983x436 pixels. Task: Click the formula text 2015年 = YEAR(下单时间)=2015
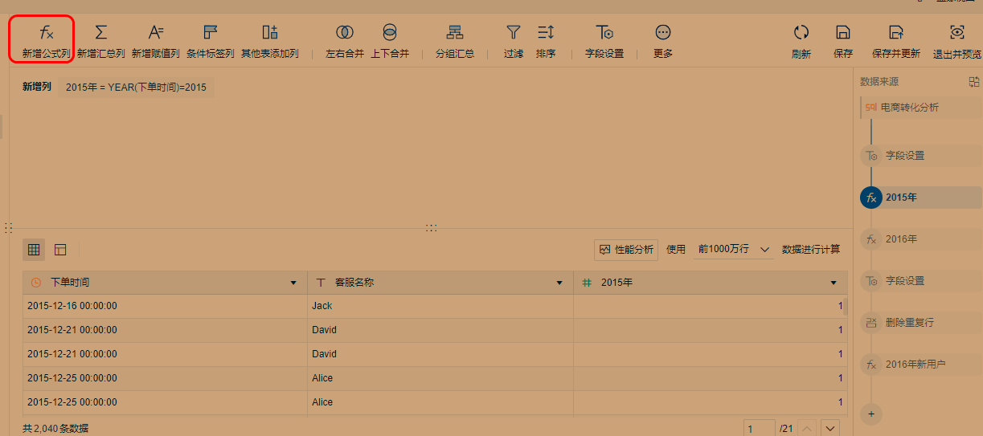tap(136, 88)
